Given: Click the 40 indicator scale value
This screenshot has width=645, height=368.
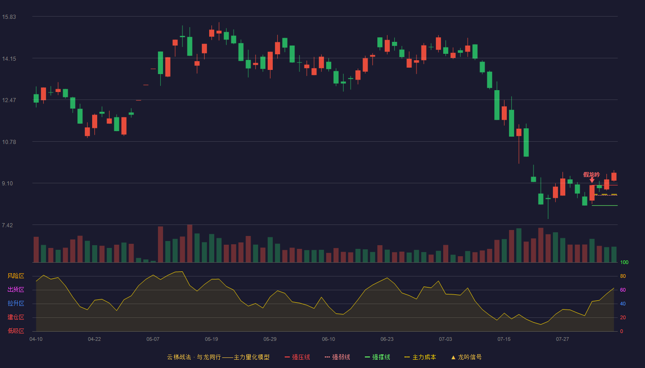Looking at the screenshot, I should pyautogui.click(x=623, y=304).
